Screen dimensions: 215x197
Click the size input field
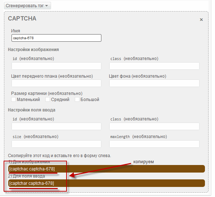pyautogui.click(x=56, y=144)
